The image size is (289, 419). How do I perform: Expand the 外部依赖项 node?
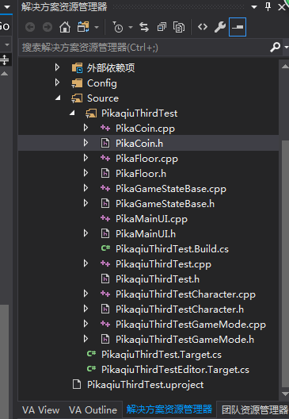pyautogui.click(x=57, y=67)
